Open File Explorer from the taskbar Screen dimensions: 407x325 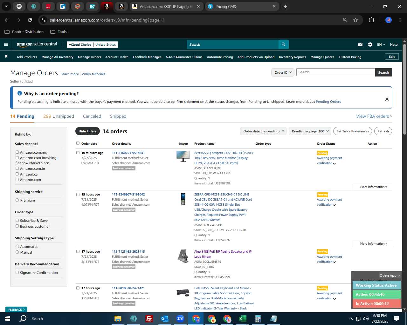pos(118,319)
